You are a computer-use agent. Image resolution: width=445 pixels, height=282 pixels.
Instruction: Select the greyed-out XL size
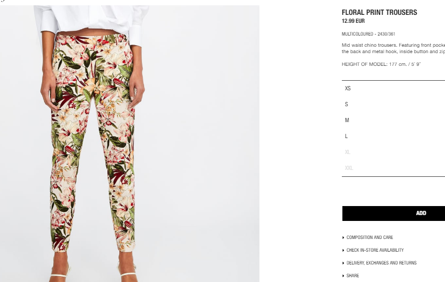click(x=393, y=152)
